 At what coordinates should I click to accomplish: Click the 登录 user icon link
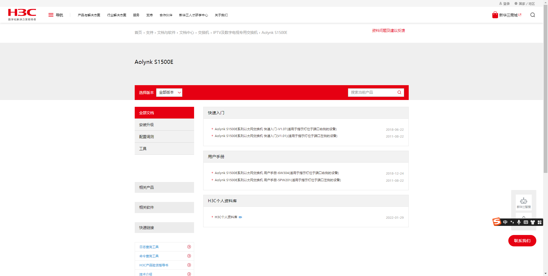(x=504, y=4)
